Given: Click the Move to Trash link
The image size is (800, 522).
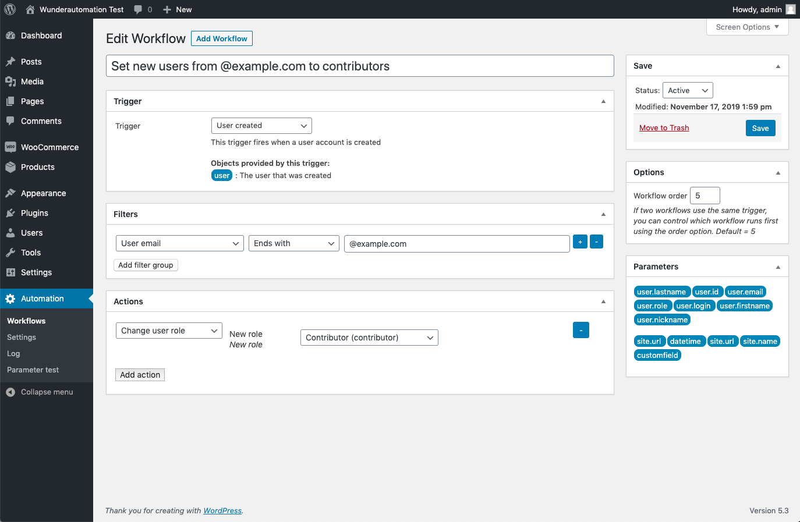Looking at the screenshot, I should tap(664, 128).
